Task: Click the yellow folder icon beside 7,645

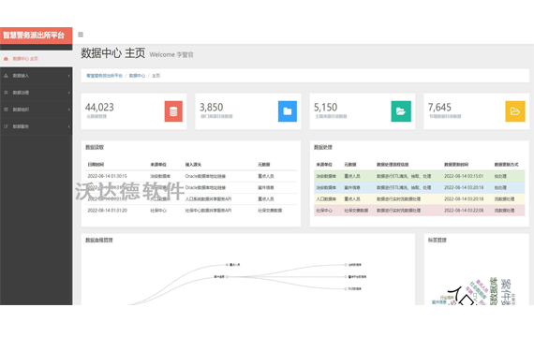Action: (x=515, y=111)
